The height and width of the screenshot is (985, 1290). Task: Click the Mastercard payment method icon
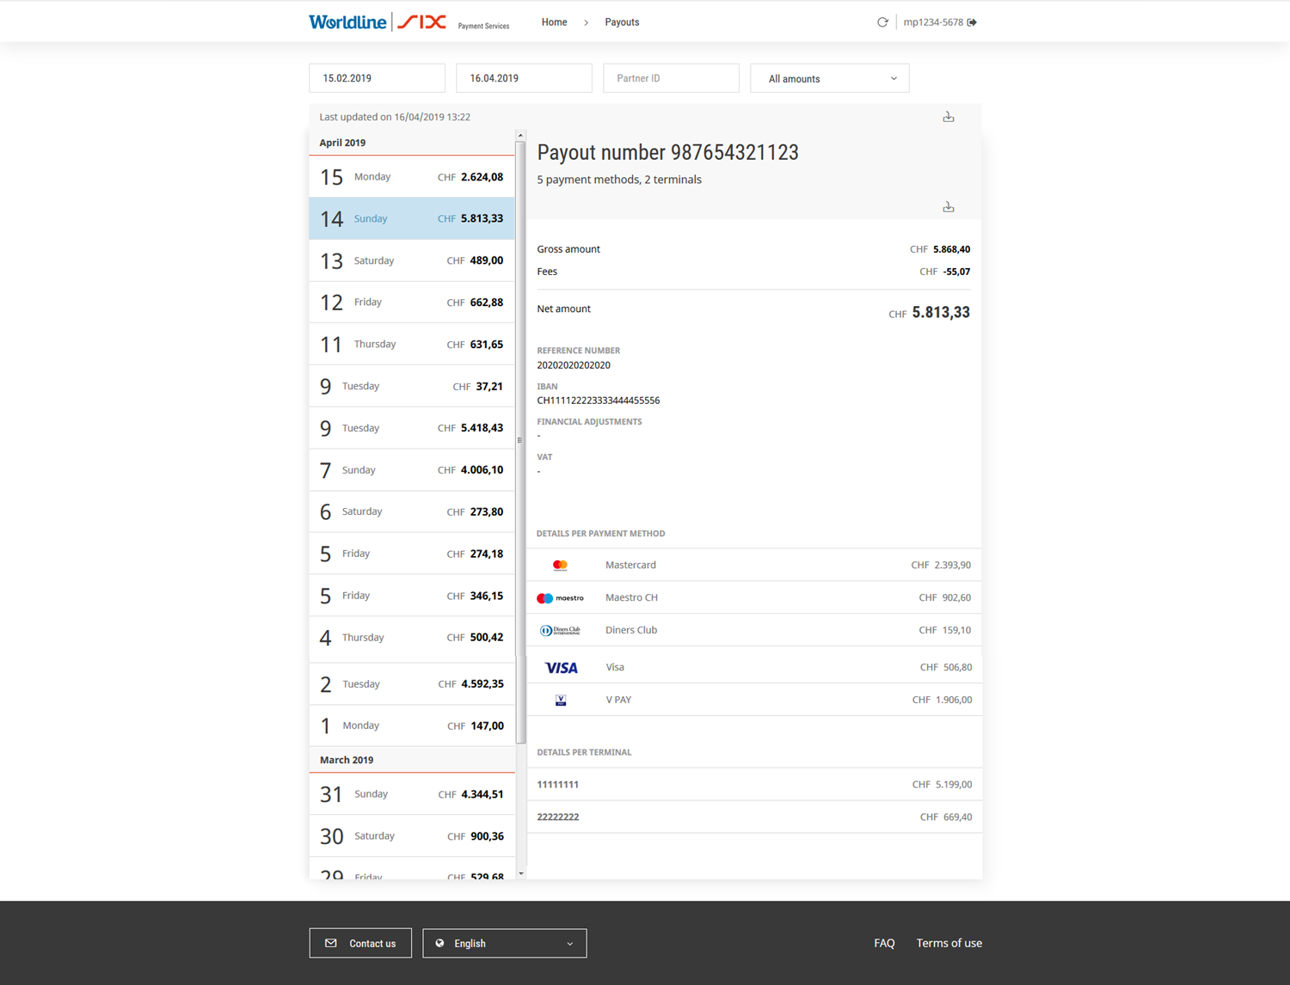[560, 565]
